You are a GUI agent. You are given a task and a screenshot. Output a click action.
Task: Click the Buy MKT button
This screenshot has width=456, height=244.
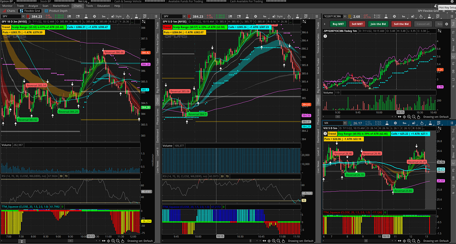(x=339, y=24)
